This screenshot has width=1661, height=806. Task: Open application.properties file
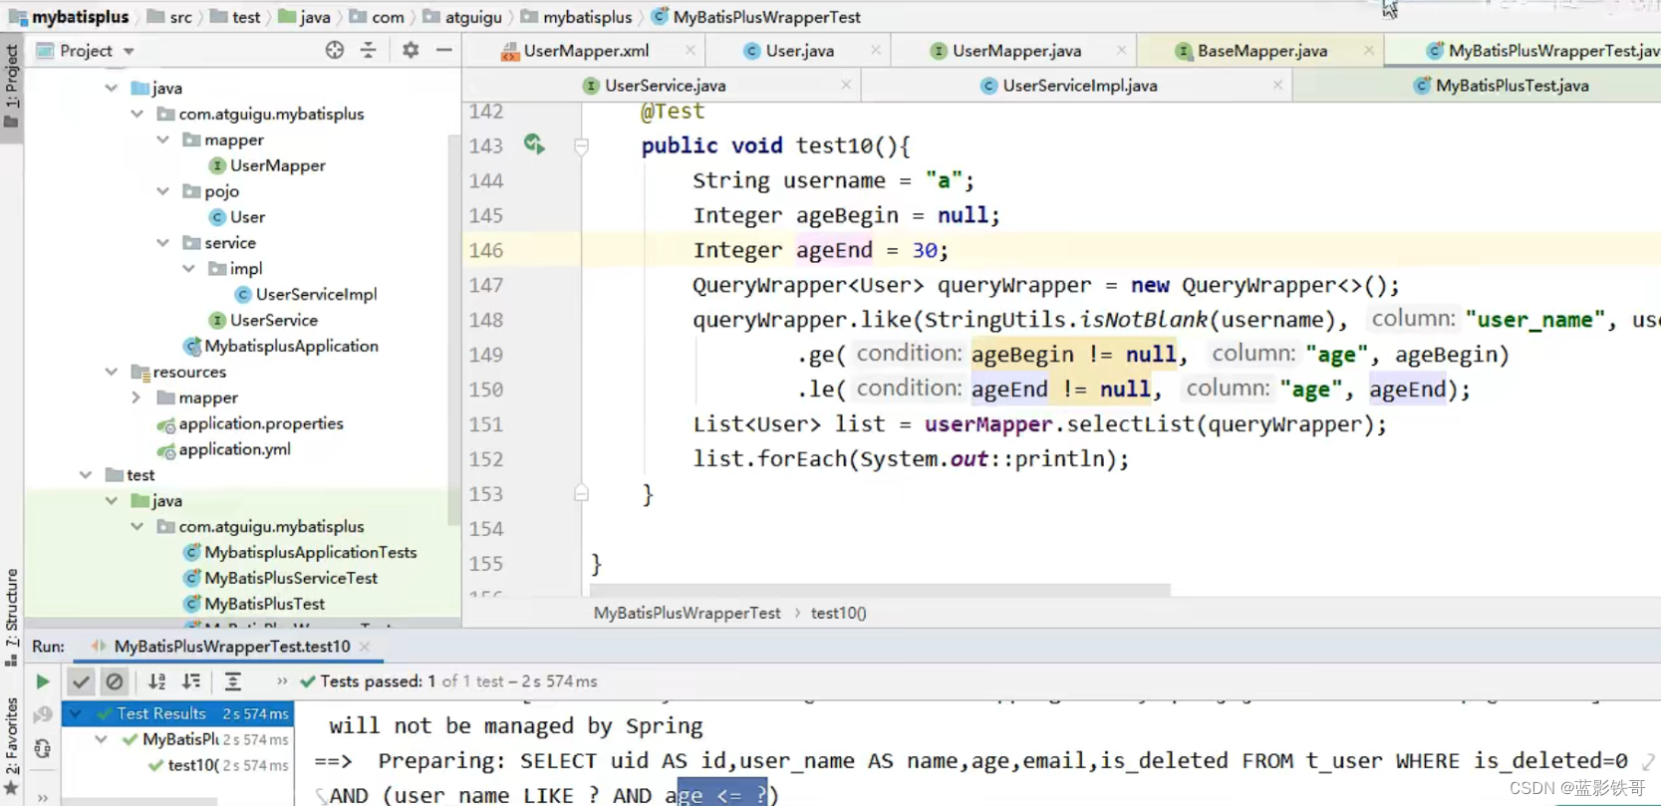point(249,423)
